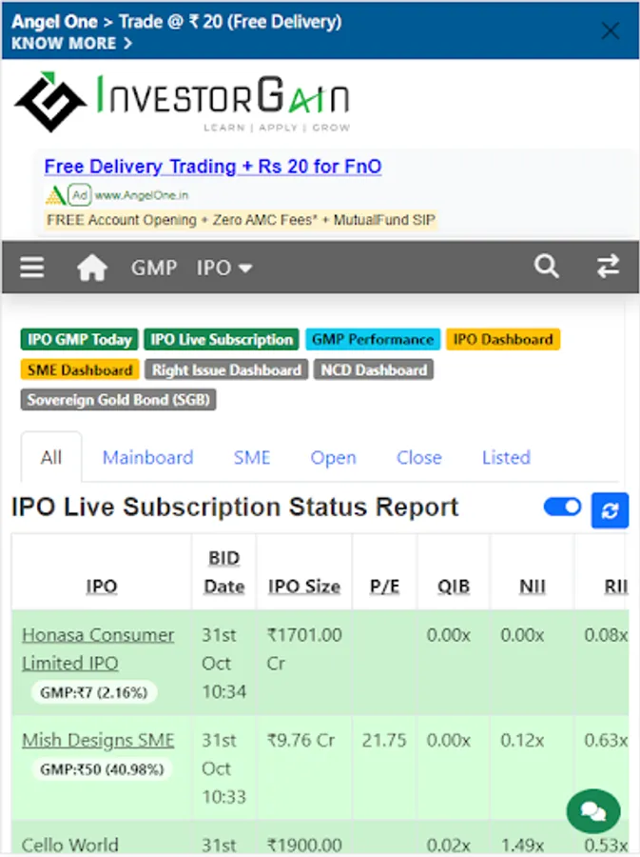
Task: Click the www.AngelOne.in ad URL
Action: click(x=142, y=195)
